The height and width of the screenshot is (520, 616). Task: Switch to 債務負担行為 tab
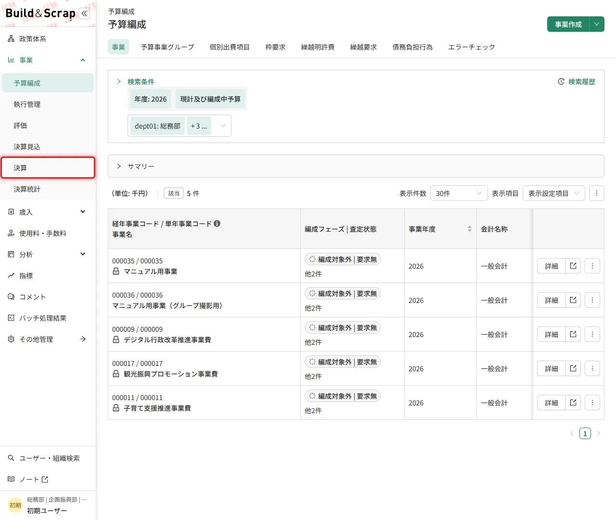coord(412,47)
